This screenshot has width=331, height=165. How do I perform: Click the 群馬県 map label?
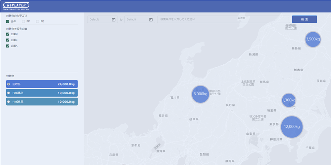point(264,82)
